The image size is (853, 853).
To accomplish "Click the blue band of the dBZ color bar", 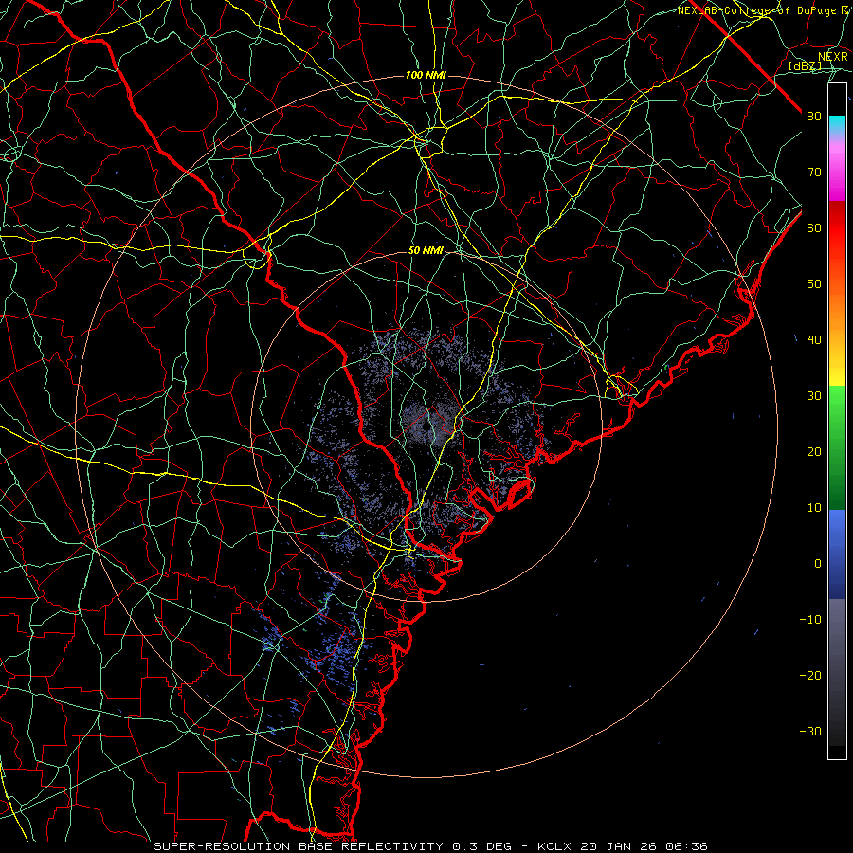I will tap(837, 554).
